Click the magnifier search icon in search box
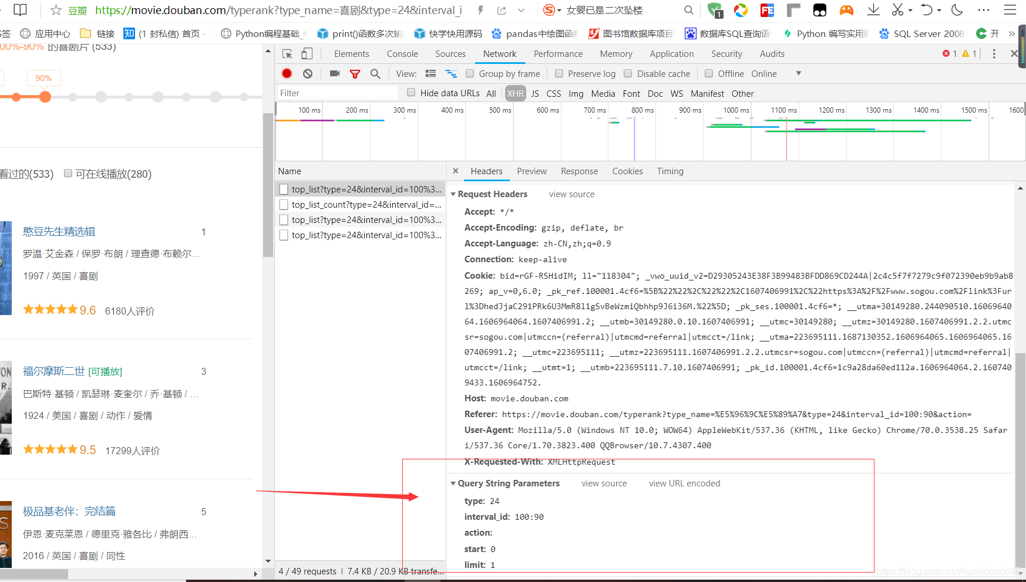1026x582 pixels. (688, 10)
